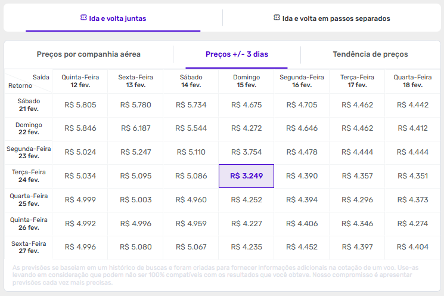Viewport: 444px width, 296px height.
Task: Click Sábado 21 fev. return row header
Action: coord(29,104)
